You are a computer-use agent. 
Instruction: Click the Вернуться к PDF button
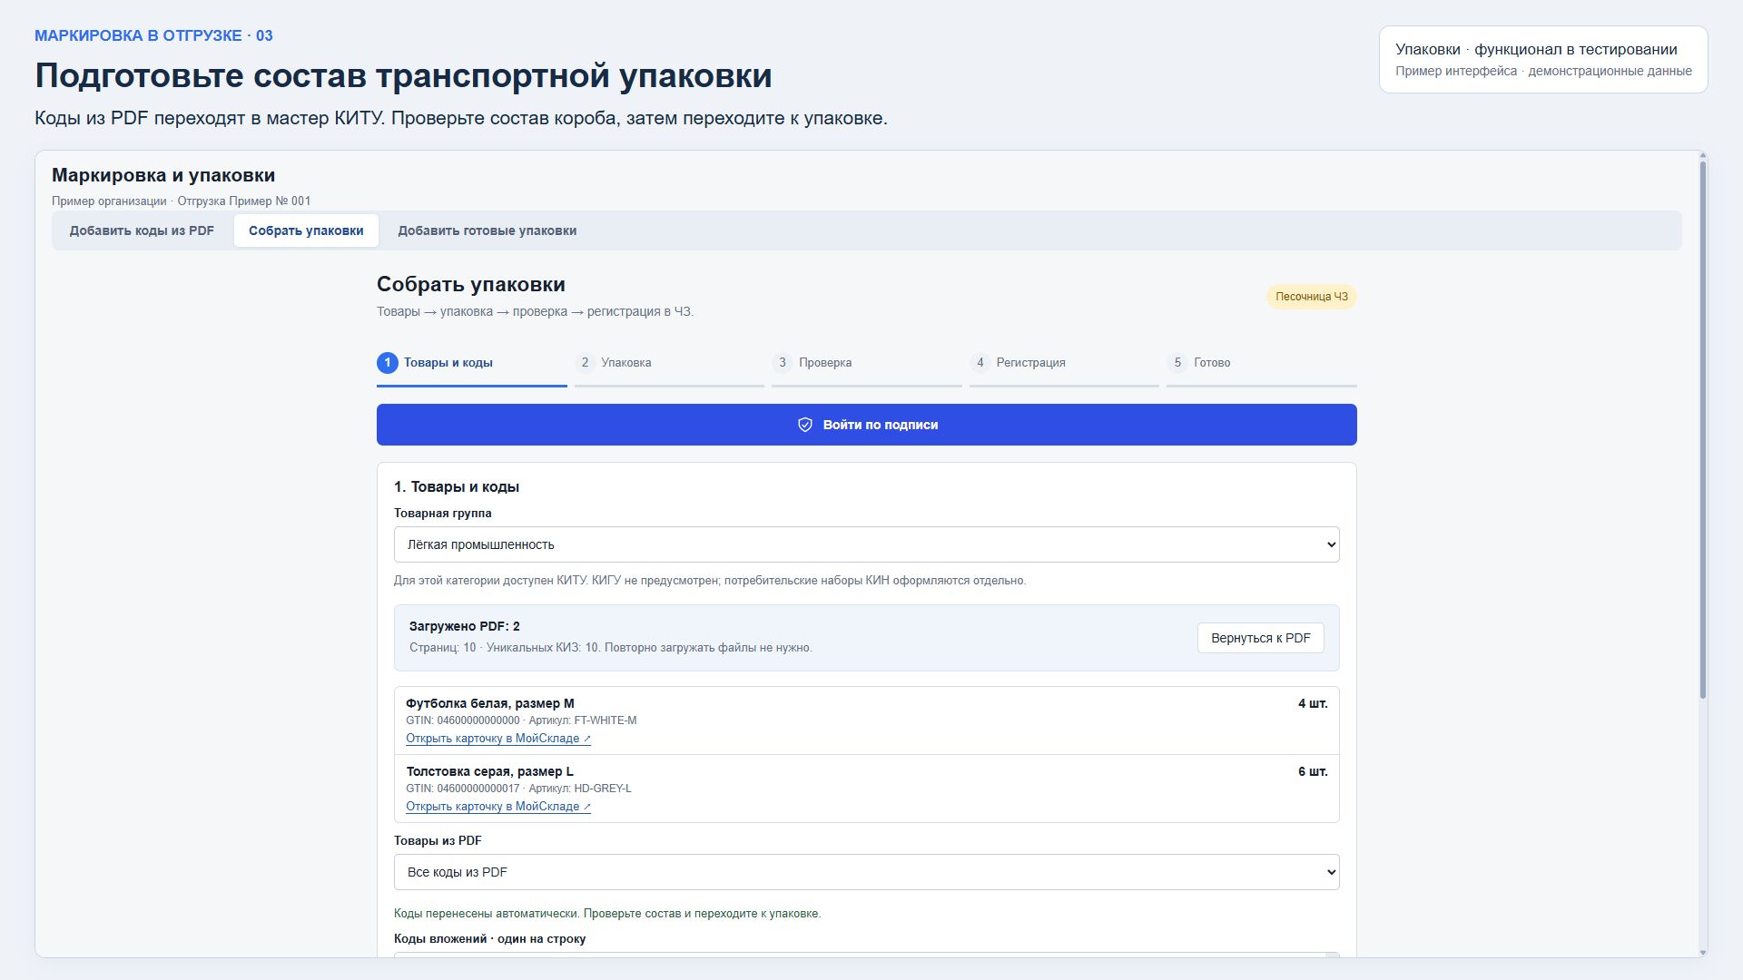(x=1260, y=638)
